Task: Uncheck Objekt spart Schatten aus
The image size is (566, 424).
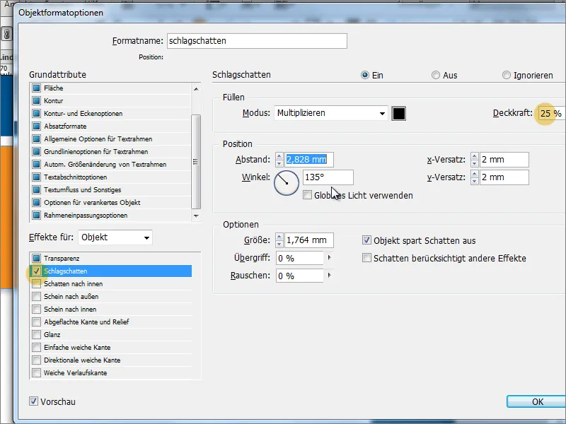Action: (x=366, y=240)
